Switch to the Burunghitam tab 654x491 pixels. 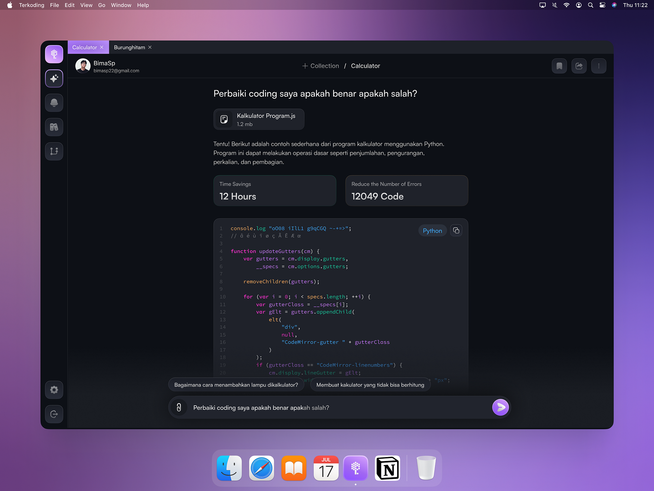(x=129, y=47)
